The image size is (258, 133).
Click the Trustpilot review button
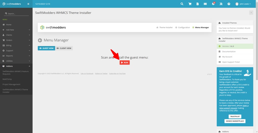(x=235, y=116)
